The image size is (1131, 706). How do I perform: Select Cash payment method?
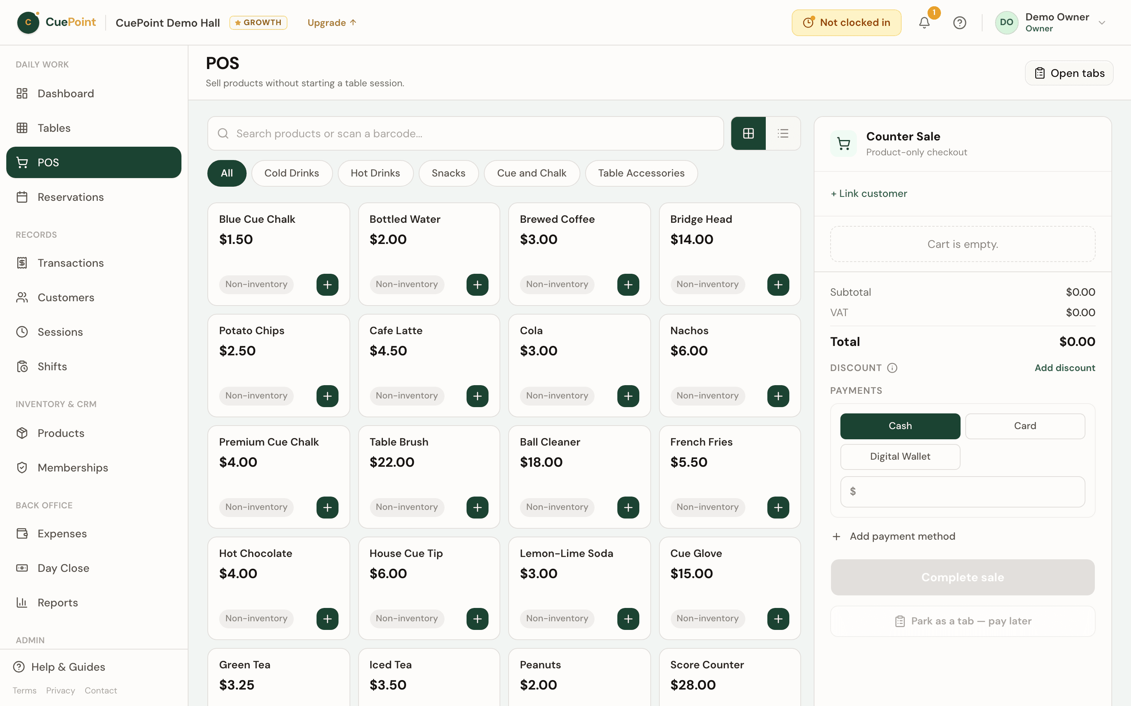(x=900, y=426)
